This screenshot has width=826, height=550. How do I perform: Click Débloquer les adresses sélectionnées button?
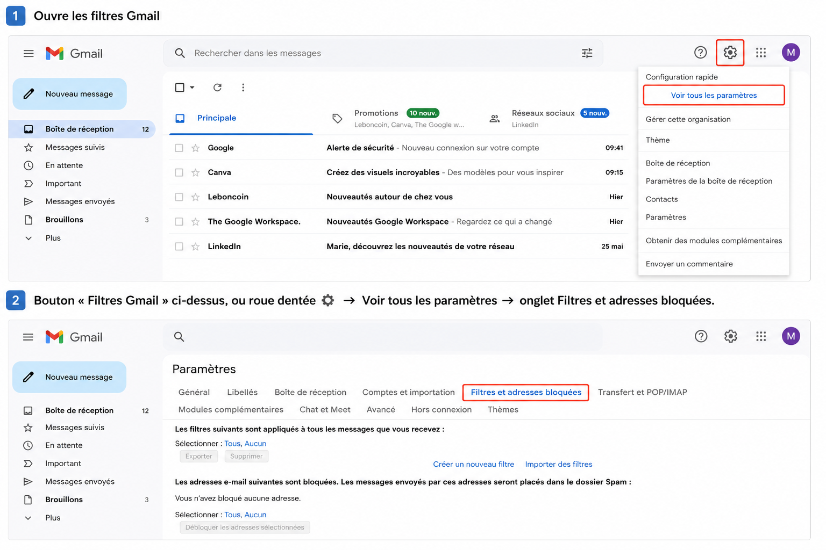tap(245, 527)
